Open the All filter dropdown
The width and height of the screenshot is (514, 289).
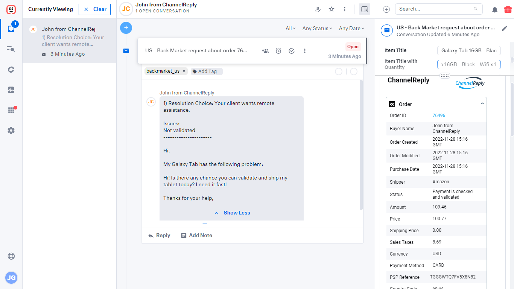290,28
